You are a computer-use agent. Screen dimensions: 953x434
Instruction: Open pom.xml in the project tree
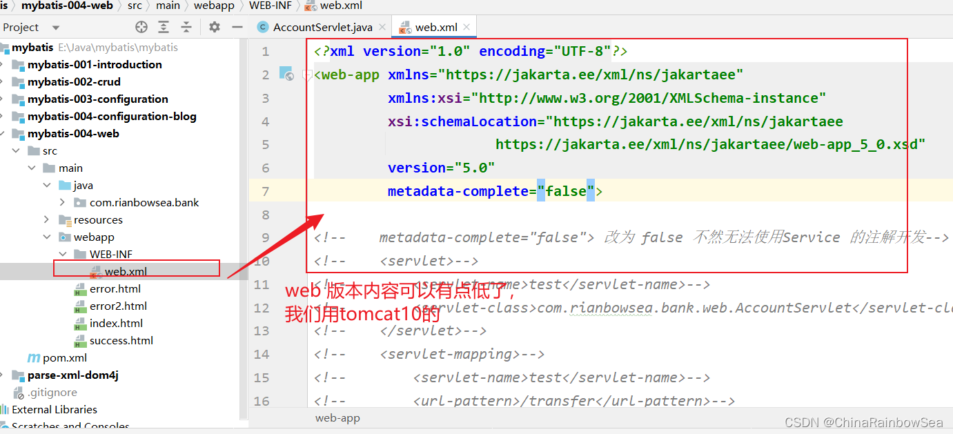point(64,358)
